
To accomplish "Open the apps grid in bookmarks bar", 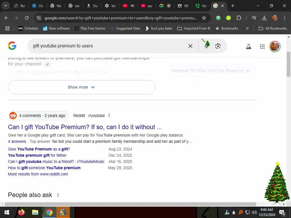I will pyautogui.click(x=7, y=28).
